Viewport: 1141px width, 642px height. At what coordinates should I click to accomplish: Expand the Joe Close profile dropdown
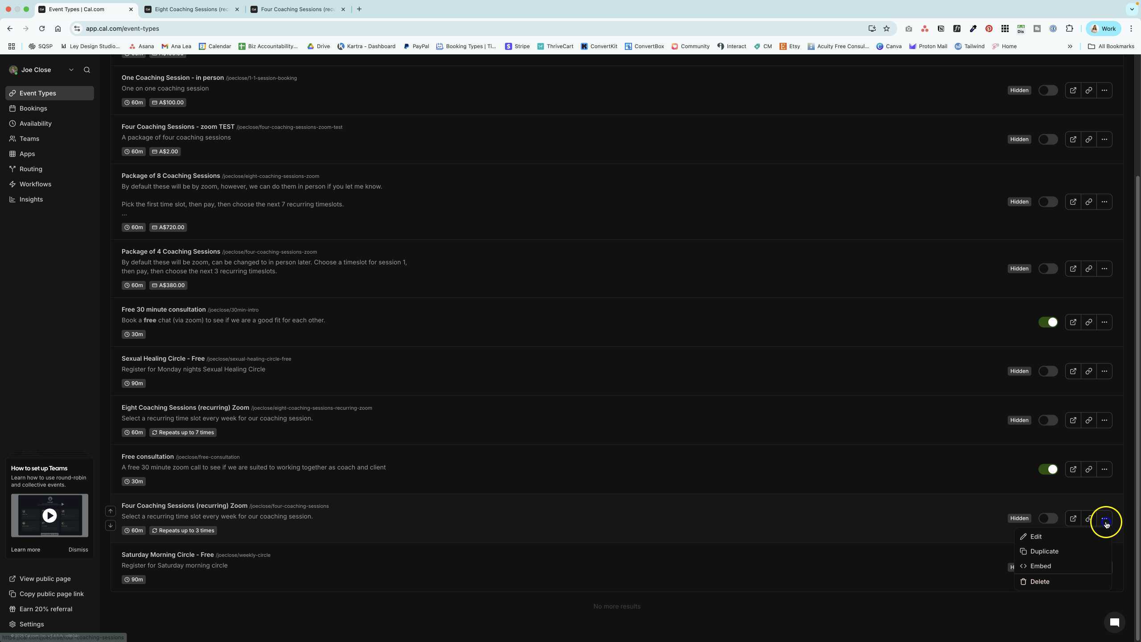tap(71, 70)
